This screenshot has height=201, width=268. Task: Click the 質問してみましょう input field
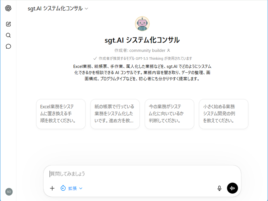(x=142, y=174)
